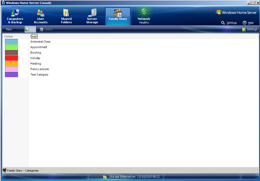Open the Shared Folders tab label
Screen dimensions: 260x181
tap(66, 21)
